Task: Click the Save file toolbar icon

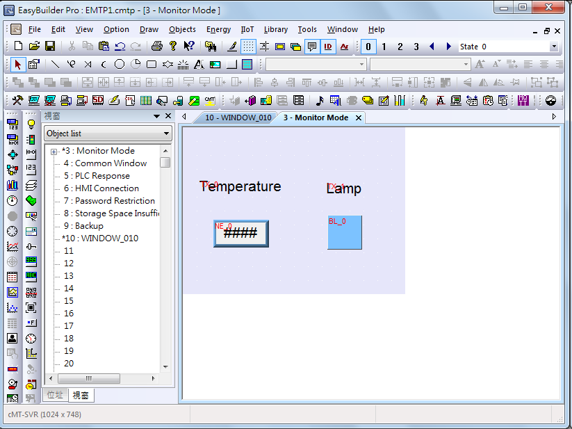Action: click(x=50, y=47)
